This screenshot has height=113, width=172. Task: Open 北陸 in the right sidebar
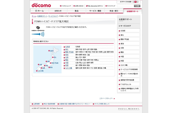point(122,48)
